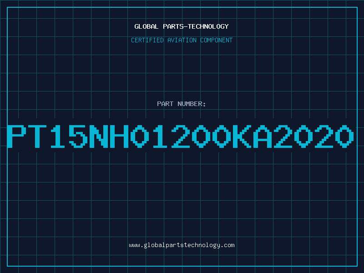Open the www.globalpartstechnology.com link

pyautogui.click(x=182, y=245)
